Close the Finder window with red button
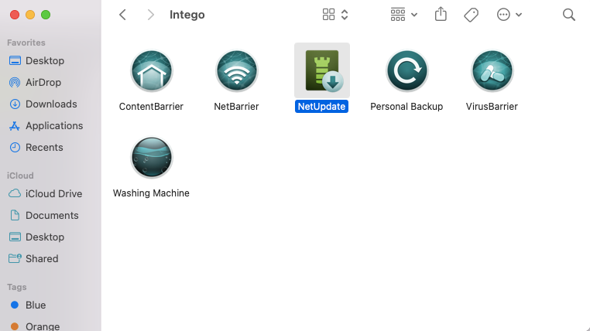The width and height of the screenshot is (590, 331). coord(15,15)
